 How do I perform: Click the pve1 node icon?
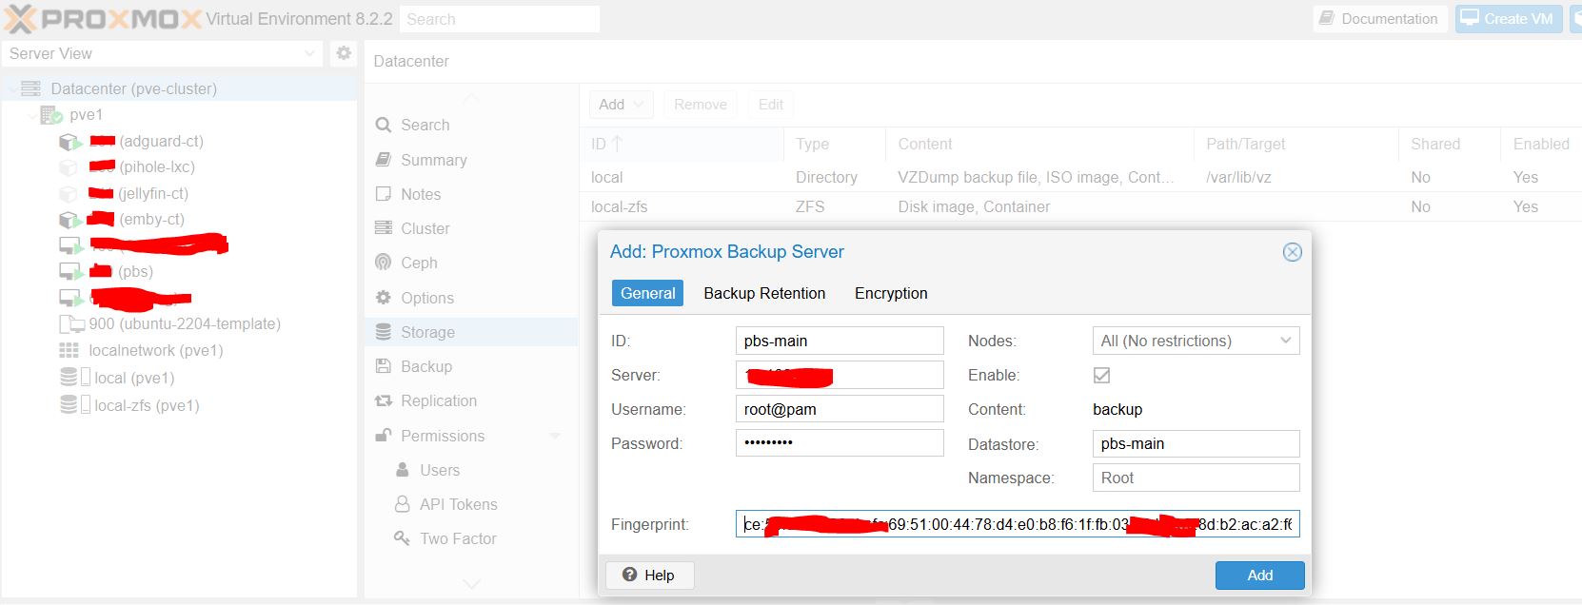tap(51, 115)
